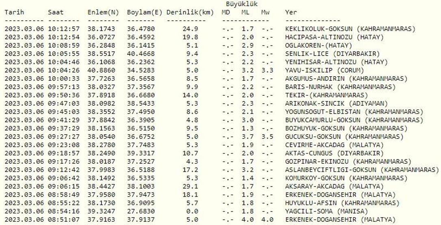Click depth value 17.2
Screen dimensions: 441x225
(x=190, y=170)
